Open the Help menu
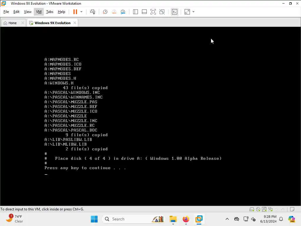Screen dimensions: 301x226 coord(61,12)
